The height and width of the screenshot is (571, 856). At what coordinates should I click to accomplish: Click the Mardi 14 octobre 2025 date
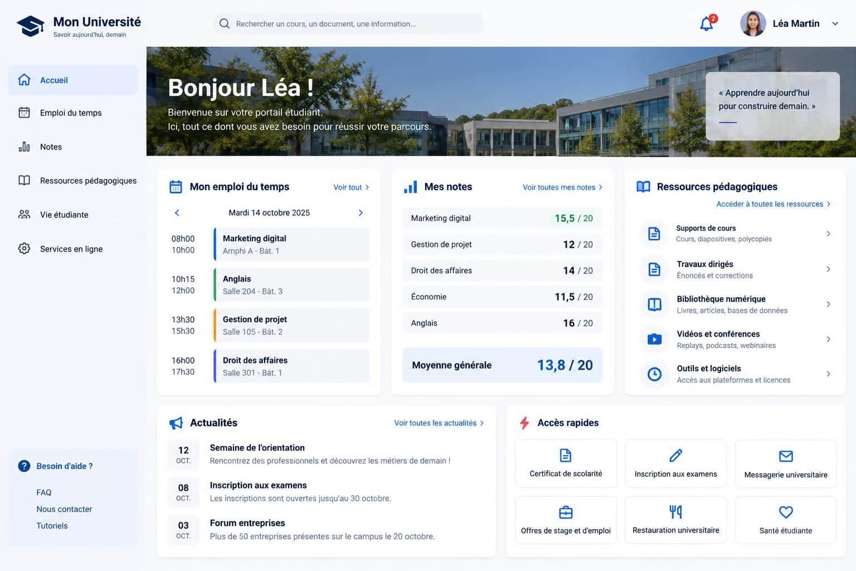tap(269, 212)
